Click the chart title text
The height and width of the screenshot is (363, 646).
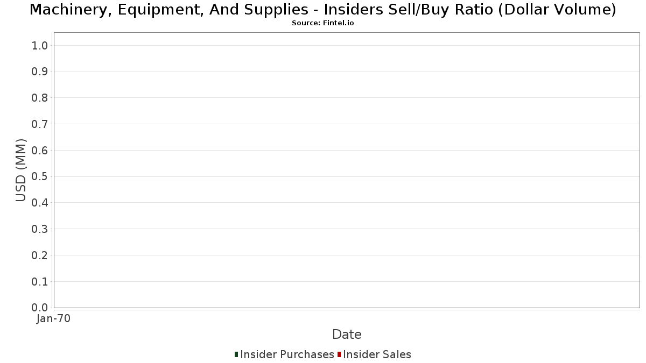pyautogui.click(x=322, y=10)
